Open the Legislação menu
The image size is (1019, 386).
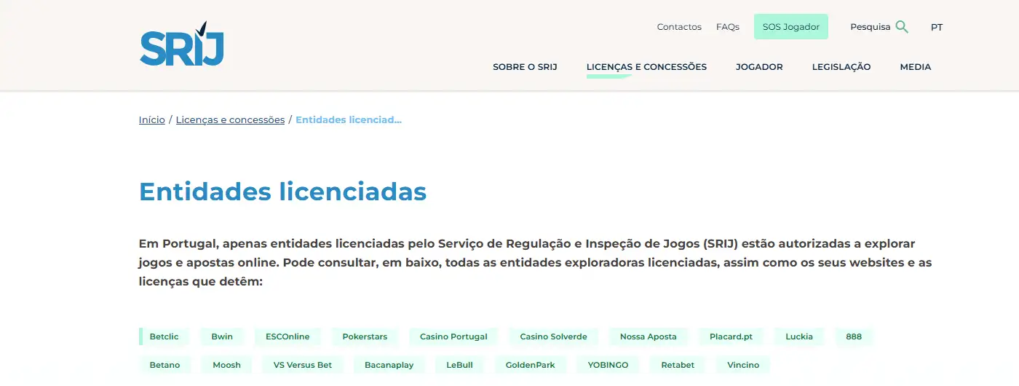point(841,67)
